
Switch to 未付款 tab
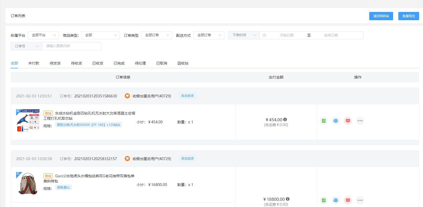(x=34, y=63)
